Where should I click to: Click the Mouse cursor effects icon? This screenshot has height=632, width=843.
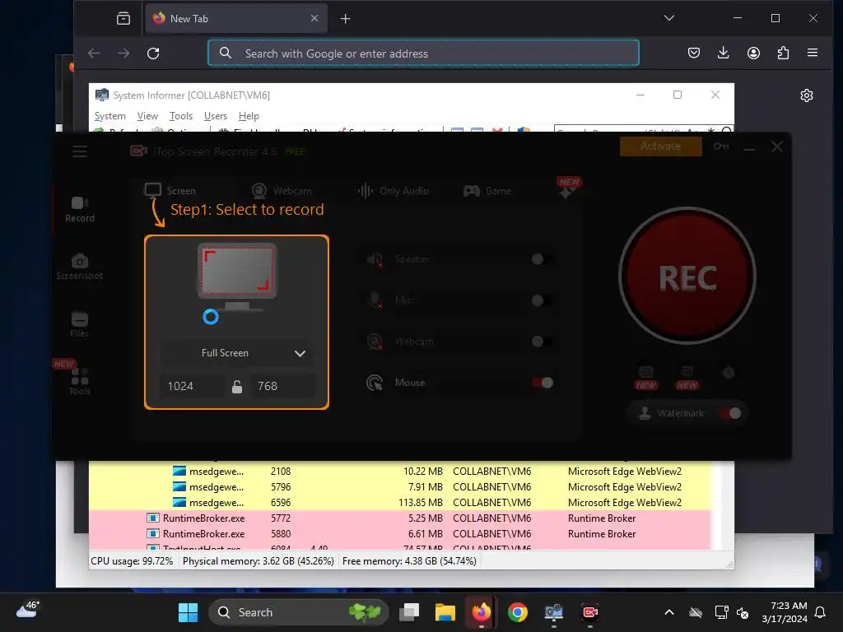(375, 383)
